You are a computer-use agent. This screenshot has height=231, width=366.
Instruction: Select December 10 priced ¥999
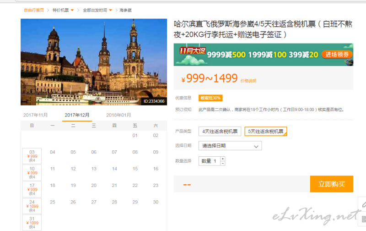[x=32, y=172]
